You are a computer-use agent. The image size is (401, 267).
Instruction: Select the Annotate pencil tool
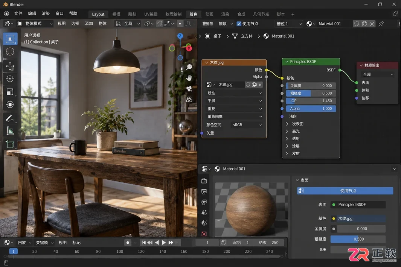click(x=10, y=118)
